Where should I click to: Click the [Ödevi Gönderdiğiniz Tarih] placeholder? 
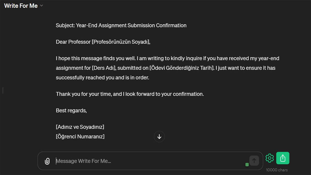coord(182,68)
